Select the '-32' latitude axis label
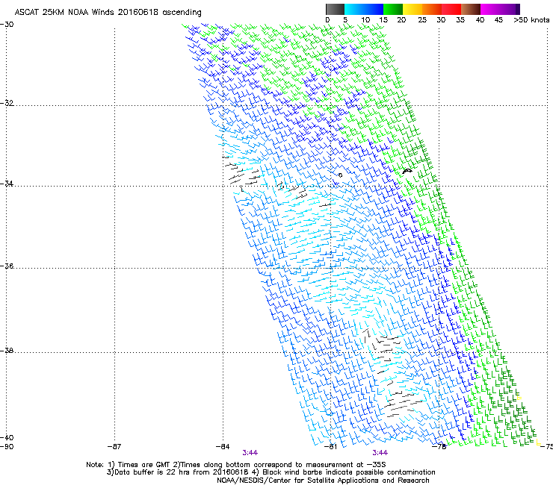Image resolution: width=553 pixels, height=485 pixels. click(7, 103)
